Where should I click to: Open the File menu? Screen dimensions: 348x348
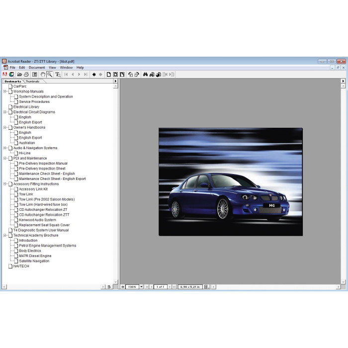tap(12, 68)
